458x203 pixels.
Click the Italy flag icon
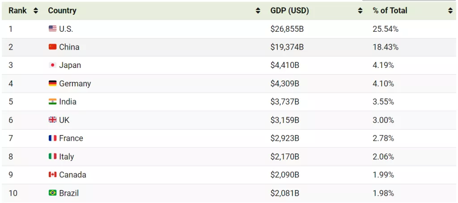point(52,156)
